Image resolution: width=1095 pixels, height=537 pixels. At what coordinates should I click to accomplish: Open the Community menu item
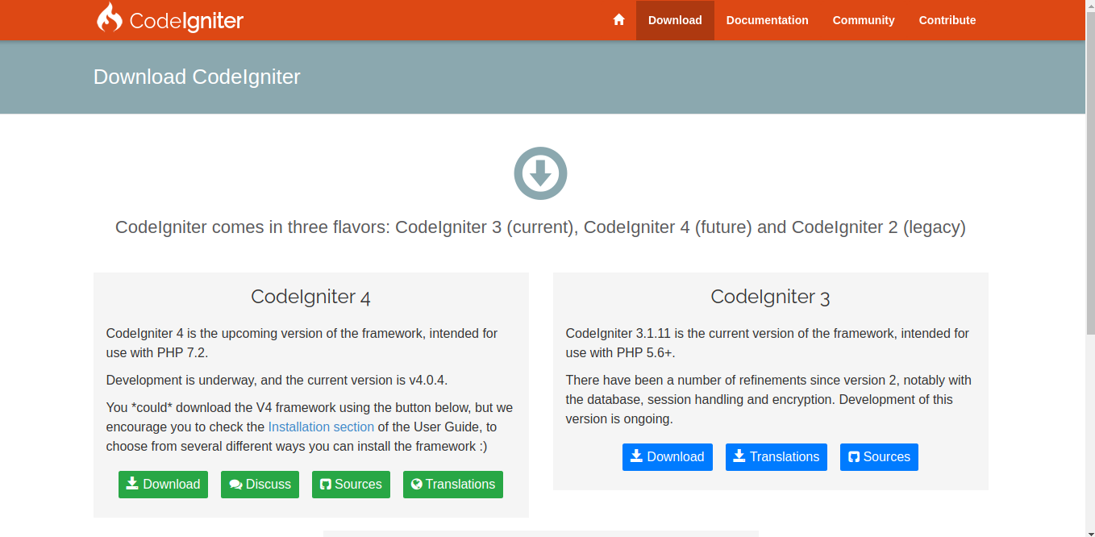(864, 20)
